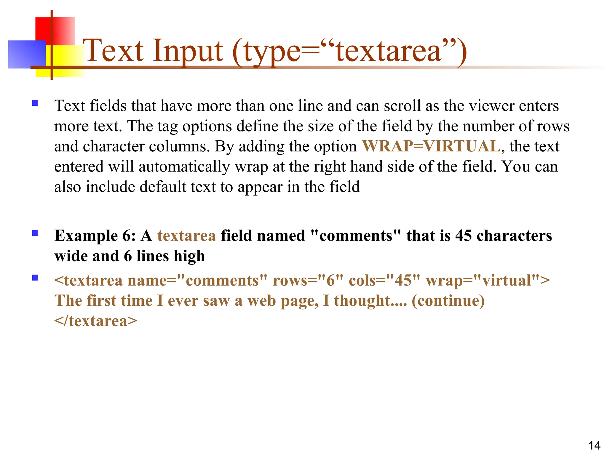The image size is (607, 455).
Task: Click the brown word 'textarea' in Example 6
Action: (x=186, y=236)
